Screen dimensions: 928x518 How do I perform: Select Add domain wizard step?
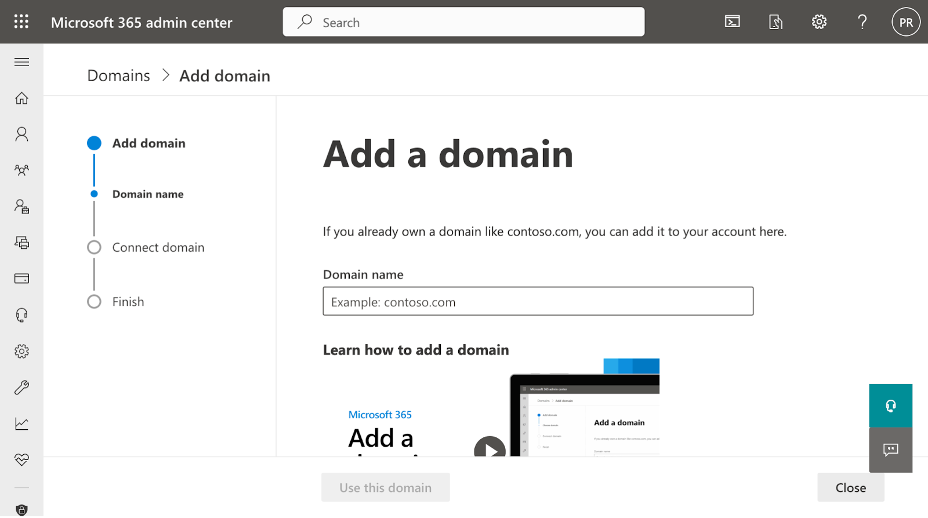tap(148, 143)
